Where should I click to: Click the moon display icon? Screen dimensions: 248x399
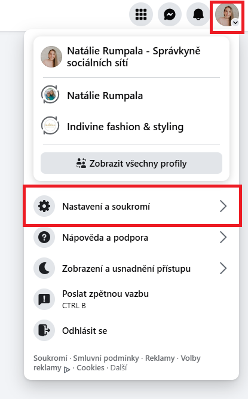[44, 268]
